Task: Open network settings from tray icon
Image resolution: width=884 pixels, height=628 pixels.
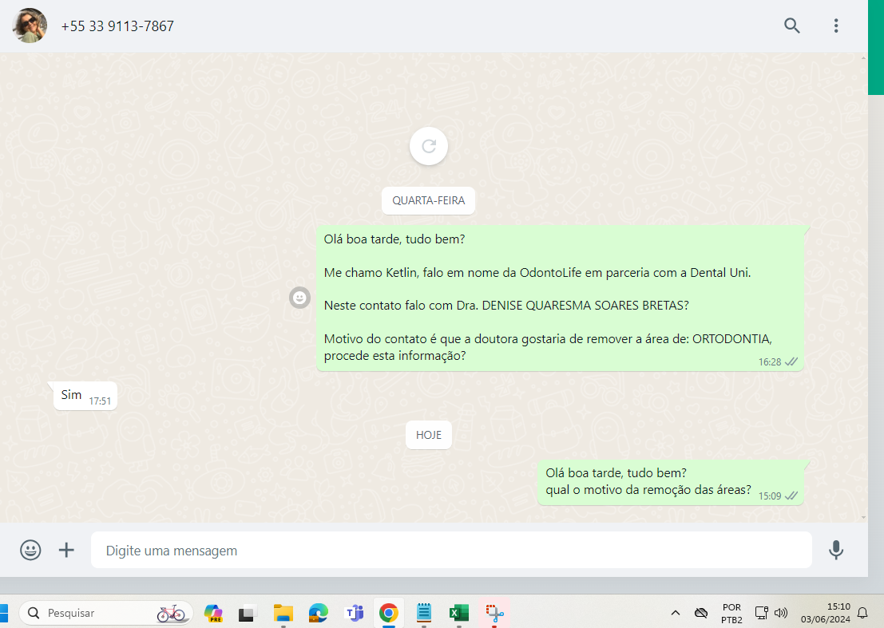Action: [762, 613]
